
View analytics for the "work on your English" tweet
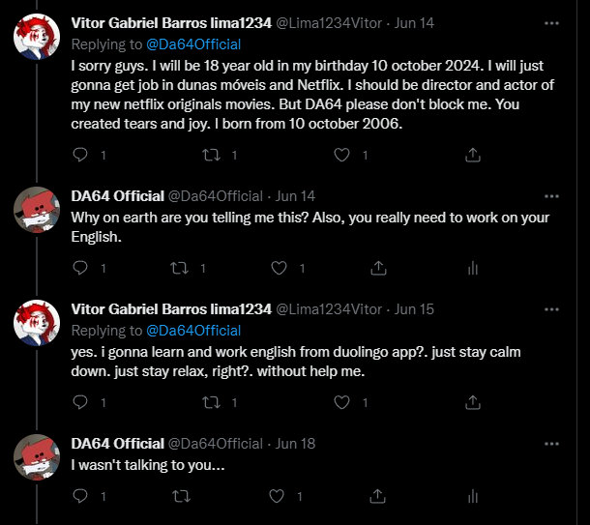coord(473,268)
